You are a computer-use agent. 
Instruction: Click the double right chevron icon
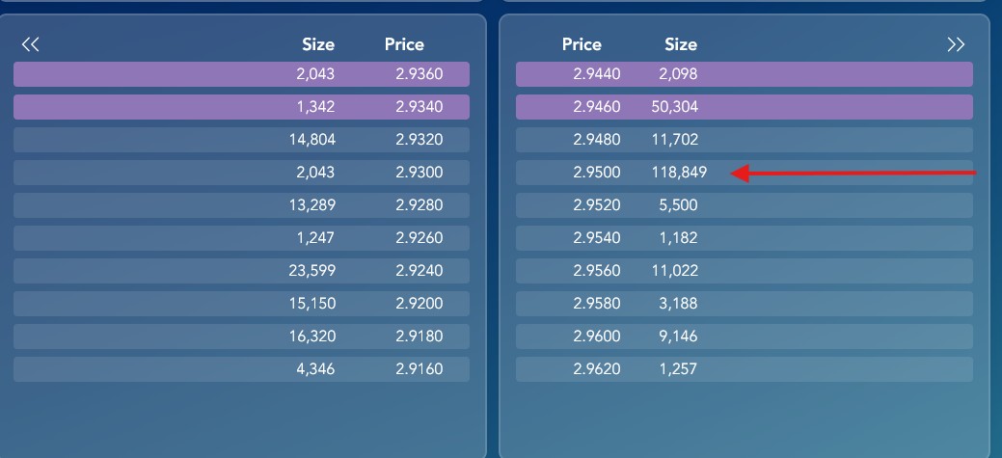pyautogui.click(x=956, y=44)
